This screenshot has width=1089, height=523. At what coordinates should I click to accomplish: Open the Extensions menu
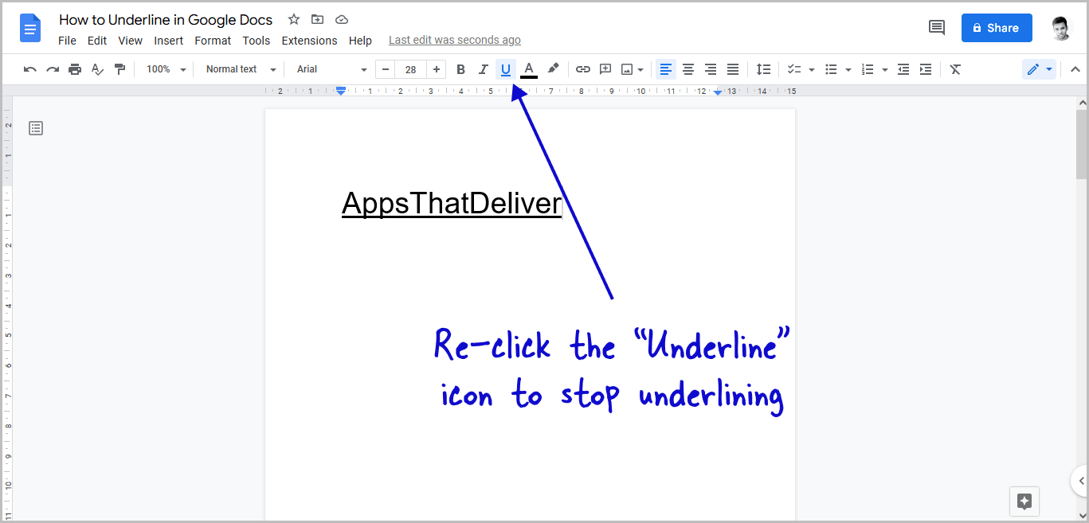309,40
